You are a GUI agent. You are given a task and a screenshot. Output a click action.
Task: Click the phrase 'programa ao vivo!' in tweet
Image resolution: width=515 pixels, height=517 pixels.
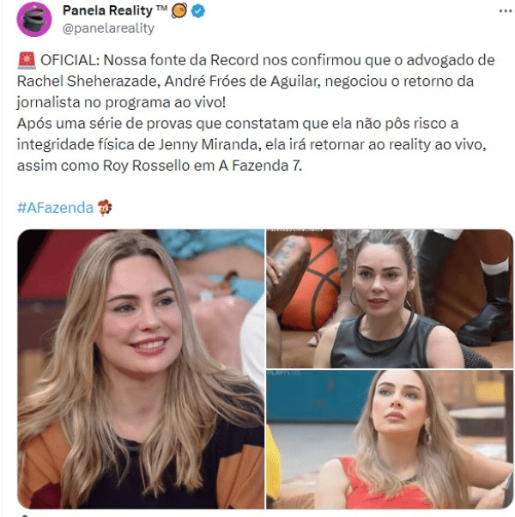click(x=166, y=102)
